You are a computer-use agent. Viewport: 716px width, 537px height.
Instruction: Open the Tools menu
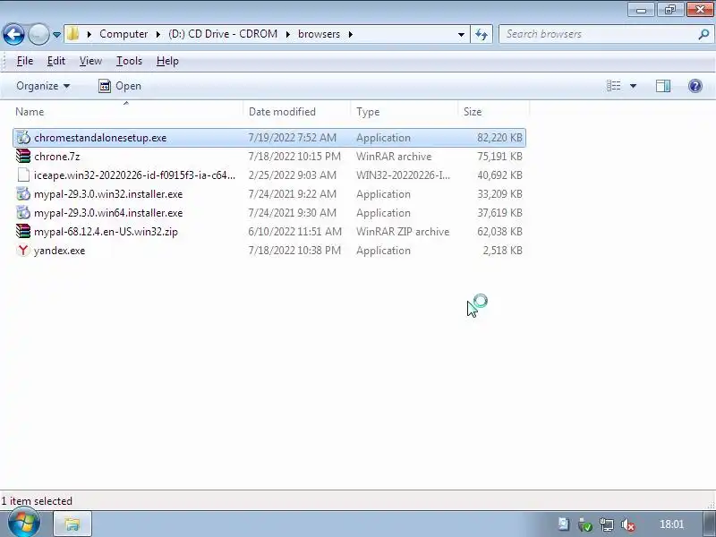click(129, 61)
